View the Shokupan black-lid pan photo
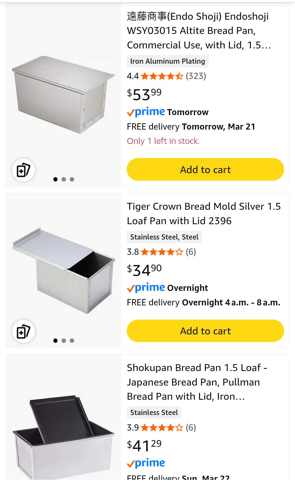Viewport: 295px width, 485px height. (x=63, y=435)
